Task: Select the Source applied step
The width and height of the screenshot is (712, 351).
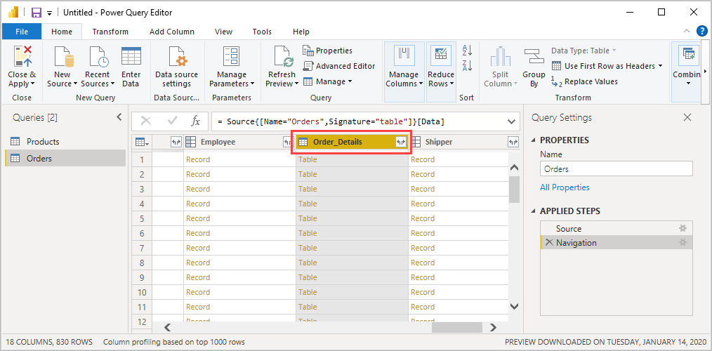Action: 616,228
